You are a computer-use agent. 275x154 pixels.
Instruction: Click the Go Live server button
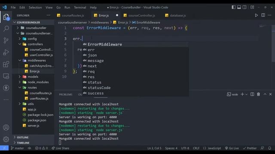tap(232, 148)
